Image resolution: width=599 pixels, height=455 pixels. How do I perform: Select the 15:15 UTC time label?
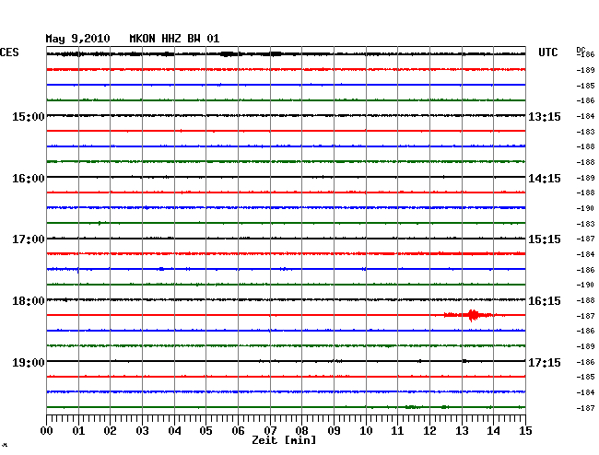click(545, 239)
